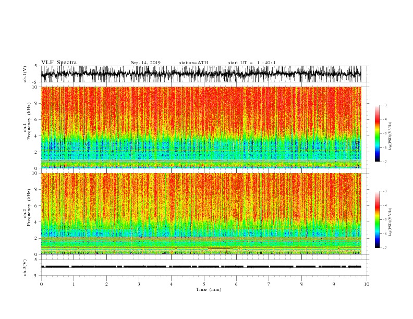The height and width of the screenshot is (319, 413).
Task: Click time axis tick label '4'
Action: pyautogui.click(x=171, y=284)
